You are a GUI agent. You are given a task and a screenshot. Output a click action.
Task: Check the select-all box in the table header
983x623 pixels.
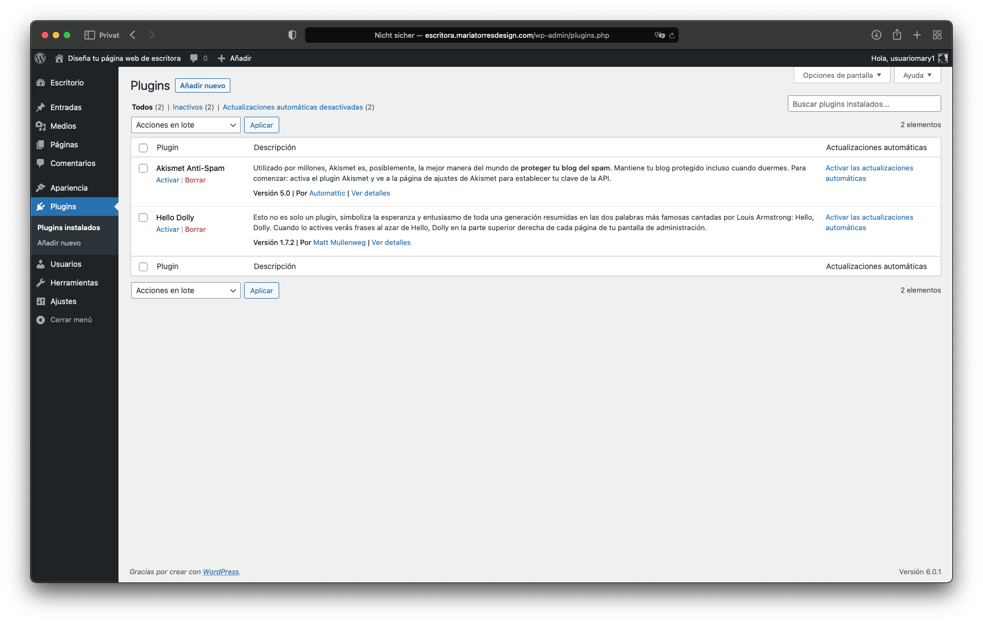pos(143,148)
